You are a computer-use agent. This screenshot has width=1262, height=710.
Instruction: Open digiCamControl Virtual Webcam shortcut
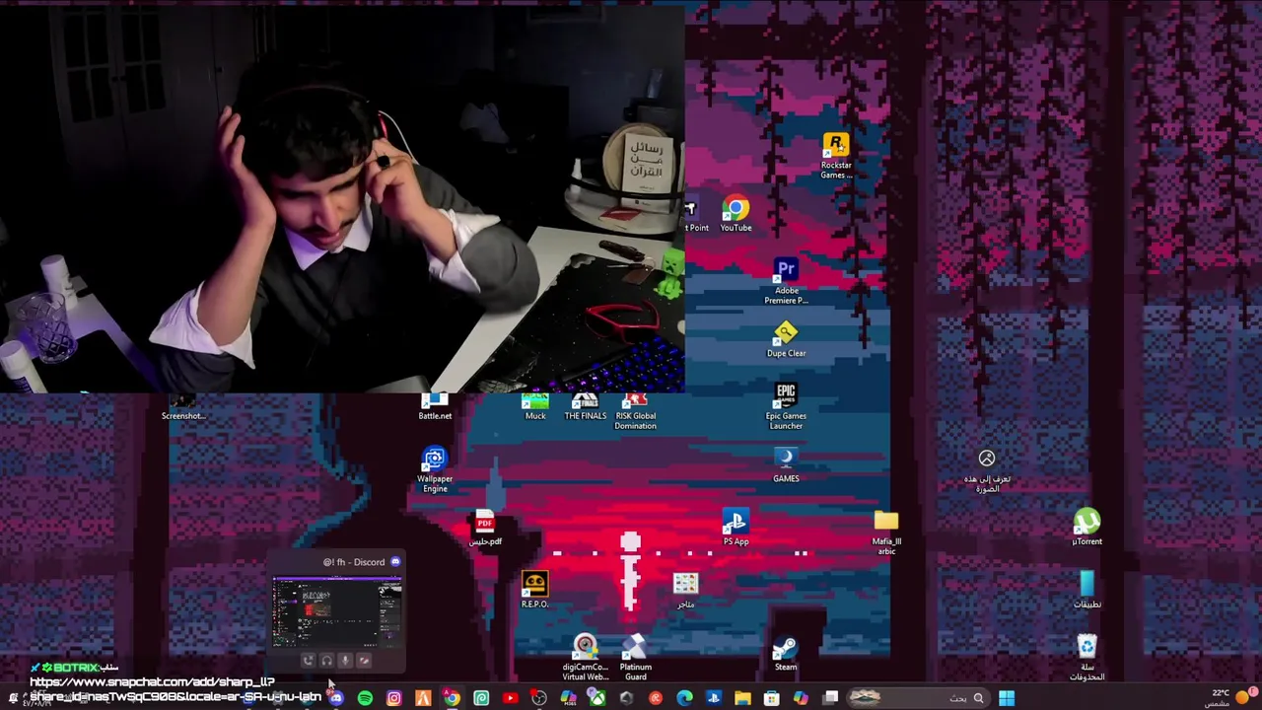585,658
